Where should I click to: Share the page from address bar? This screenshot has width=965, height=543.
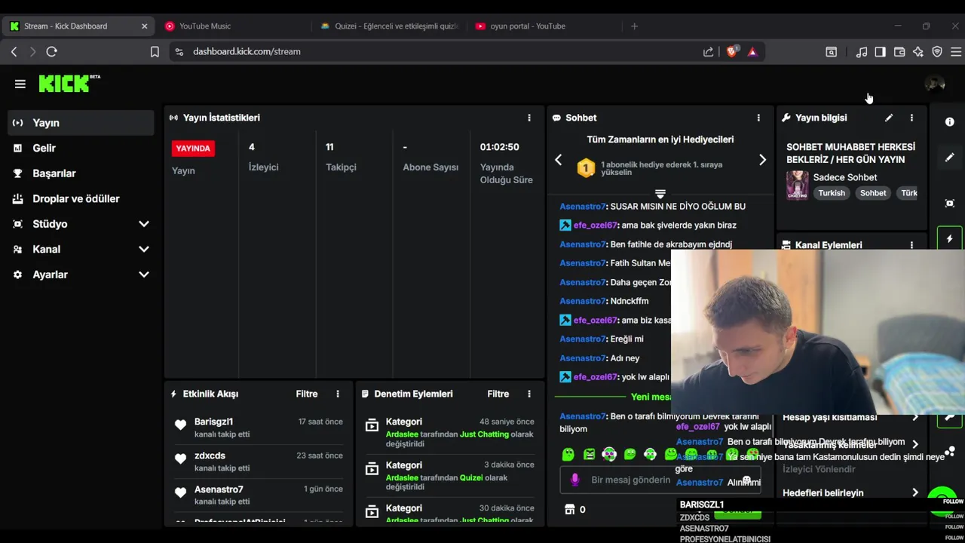(709, 51)
